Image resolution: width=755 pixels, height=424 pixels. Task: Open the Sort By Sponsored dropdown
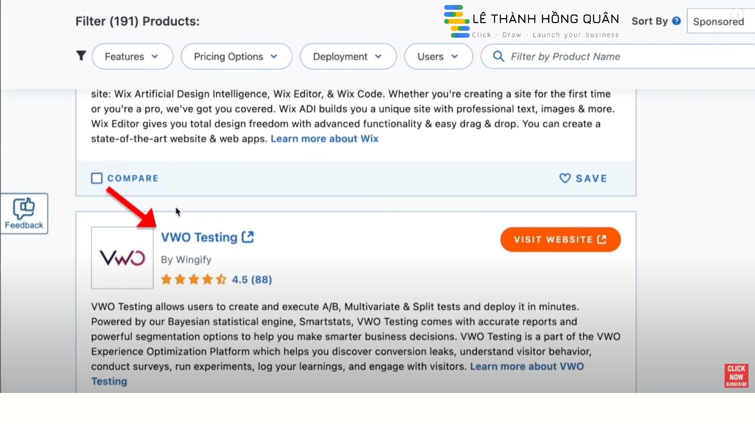tap(720, 22)
